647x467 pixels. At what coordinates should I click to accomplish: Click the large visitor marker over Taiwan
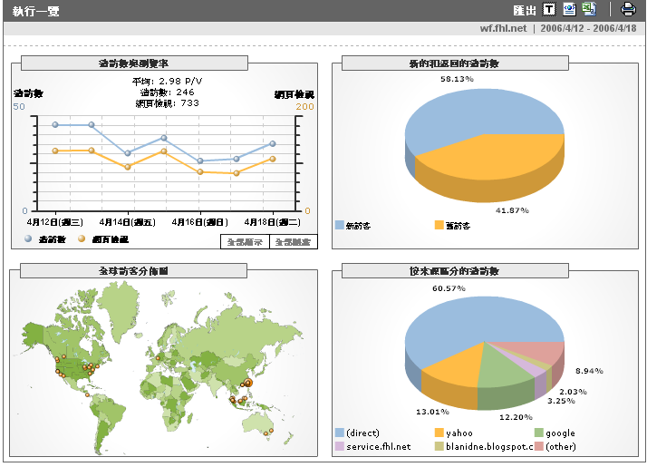click(x=248, y=383)
